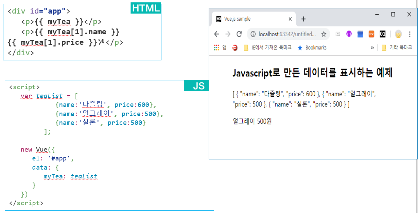Select the Vue.js sample tab

point(254,19)
